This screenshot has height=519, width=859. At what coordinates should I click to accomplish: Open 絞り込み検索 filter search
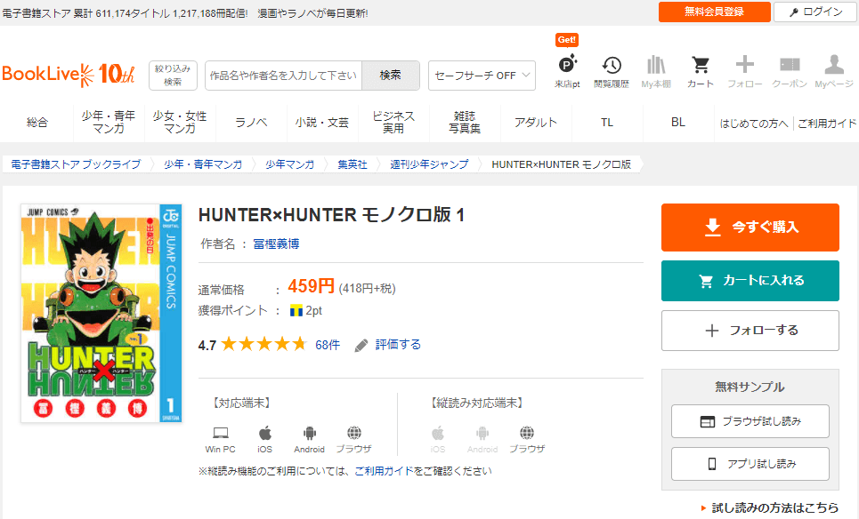pos(173,76)
